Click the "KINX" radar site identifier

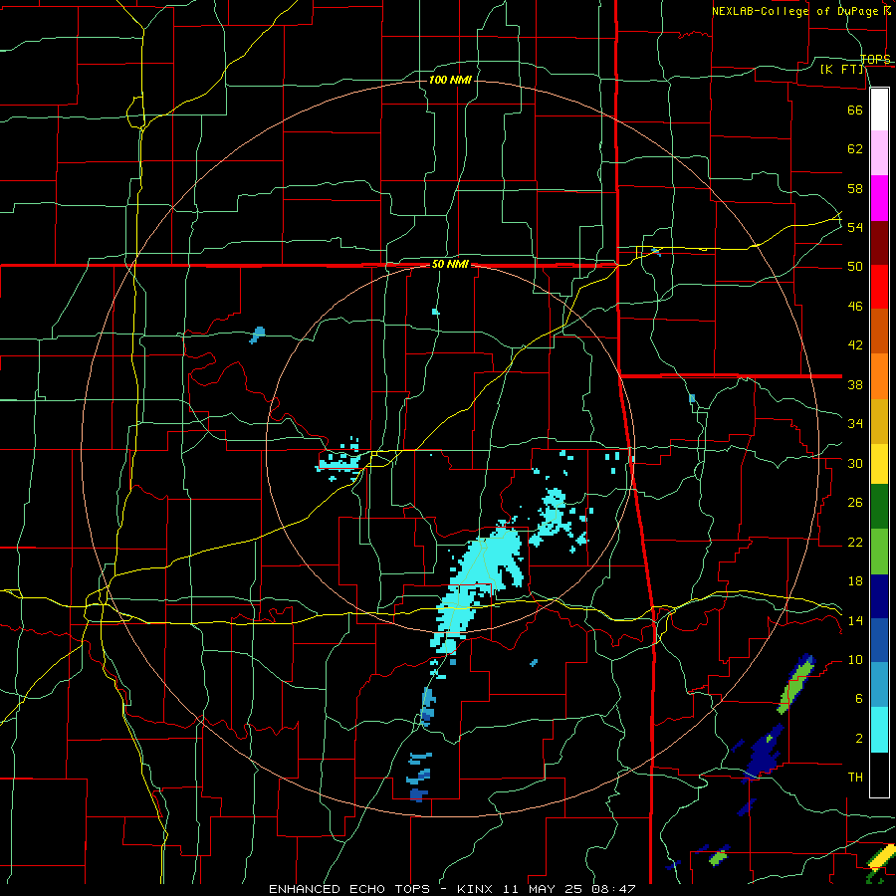click(x=476, y=889)
